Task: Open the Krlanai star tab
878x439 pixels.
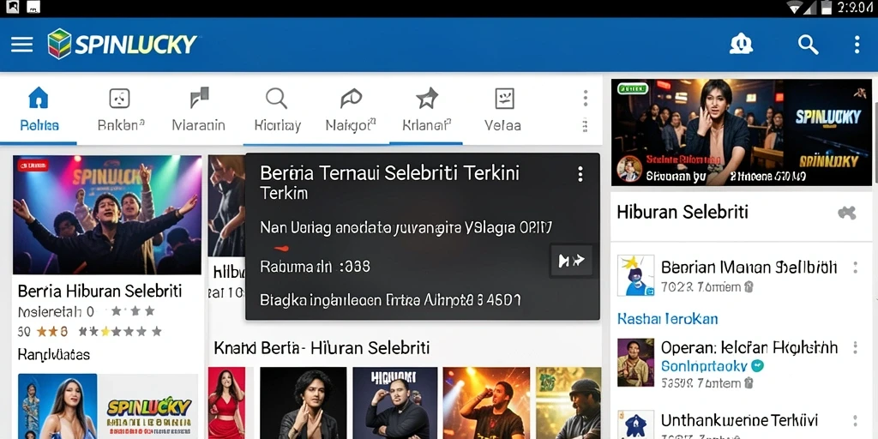Action: (427, 110)
